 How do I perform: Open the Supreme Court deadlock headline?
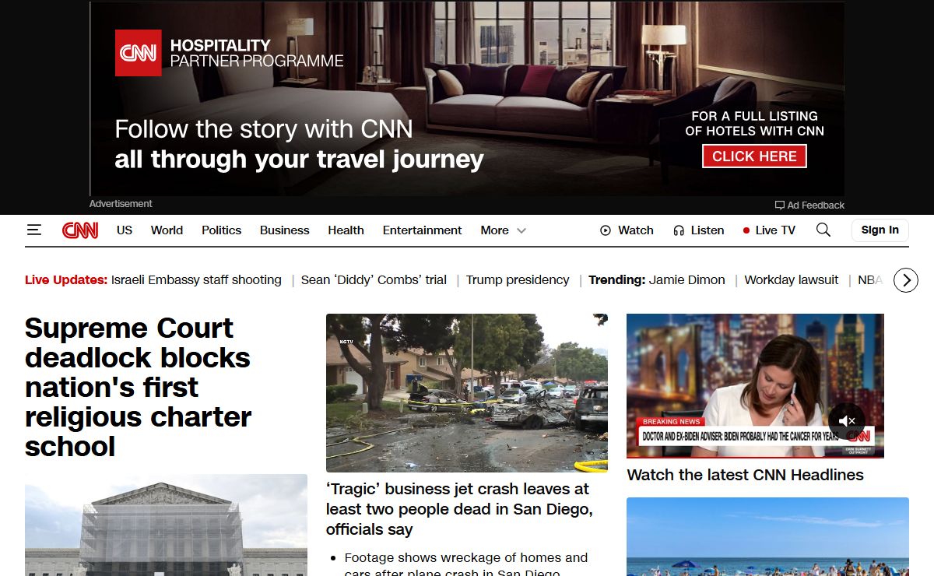(x=138, y=387)
